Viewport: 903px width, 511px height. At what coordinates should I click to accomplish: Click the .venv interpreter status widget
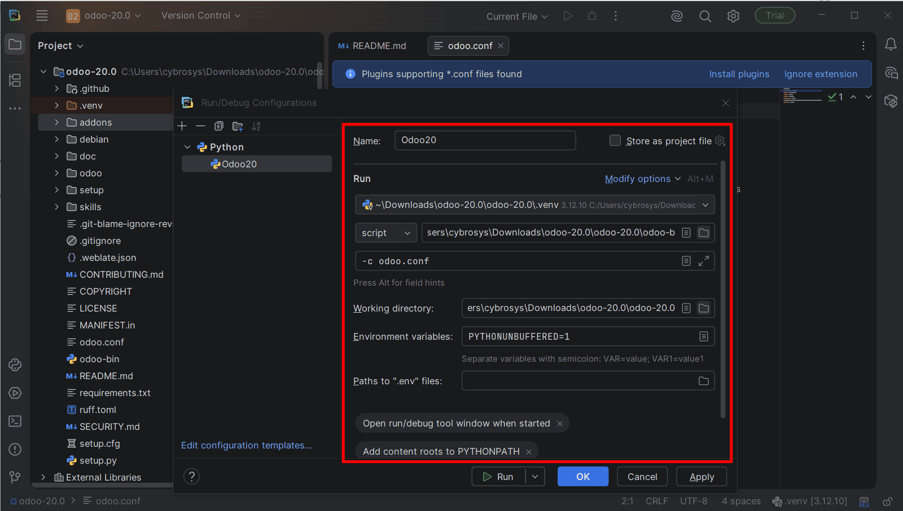[810, 501]
